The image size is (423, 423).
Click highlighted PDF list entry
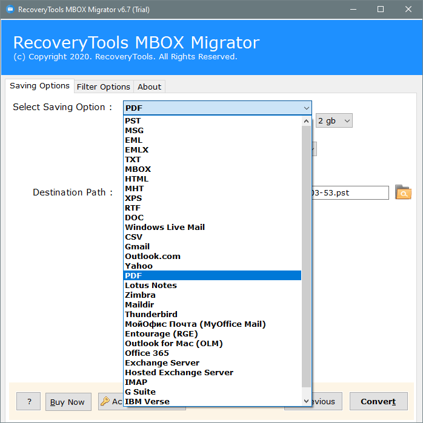(213, 276)
